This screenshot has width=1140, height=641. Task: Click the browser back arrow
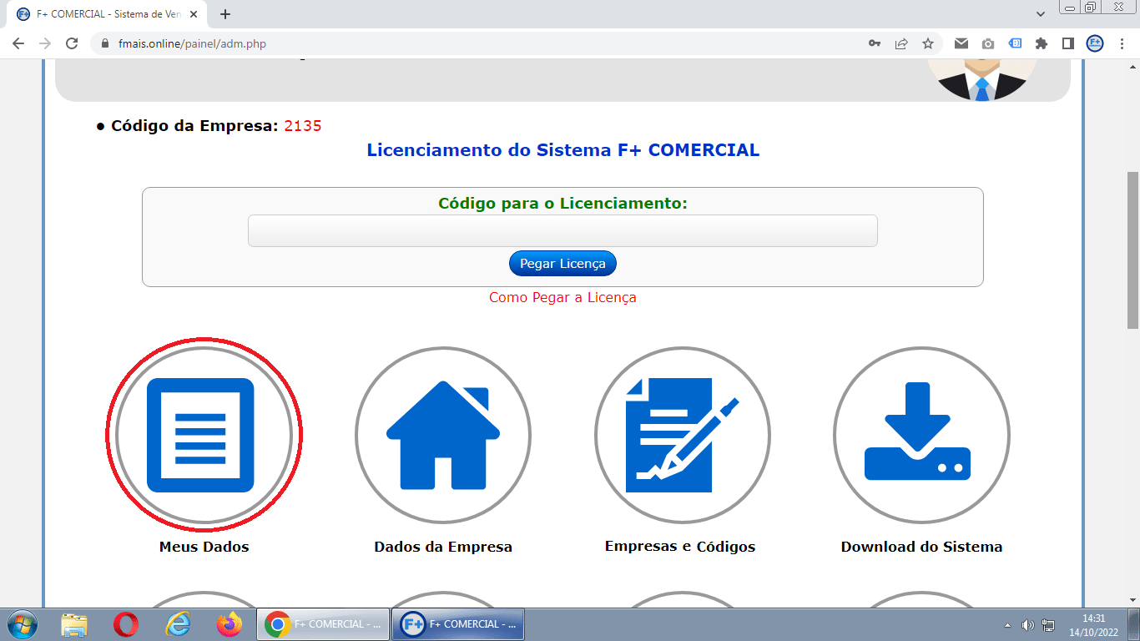[x=19, y=43]
